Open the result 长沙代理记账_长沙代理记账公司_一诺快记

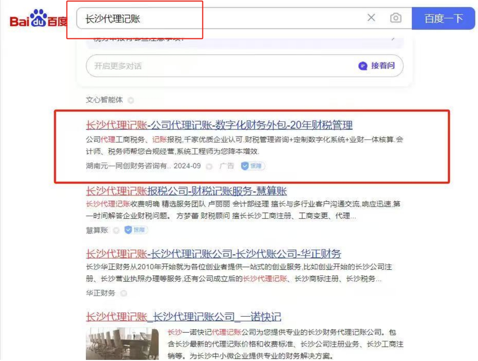(x=184, y=317)
